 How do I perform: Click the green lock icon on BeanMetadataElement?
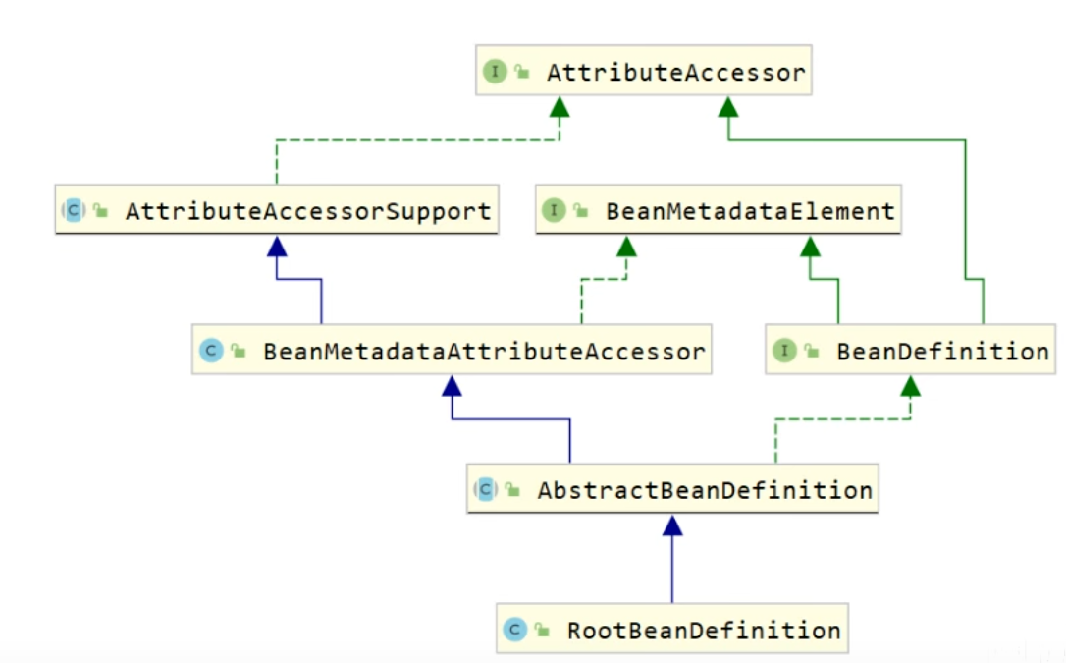(581, 212)
